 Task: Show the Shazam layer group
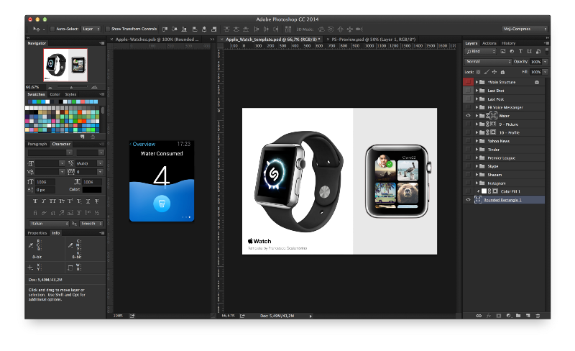pyautogui.click(x=468, y=175)
